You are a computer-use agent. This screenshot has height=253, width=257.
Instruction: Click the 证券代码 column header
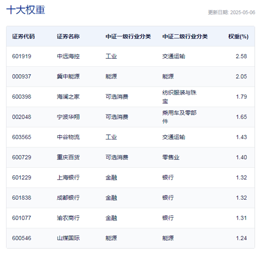[24, 36]
